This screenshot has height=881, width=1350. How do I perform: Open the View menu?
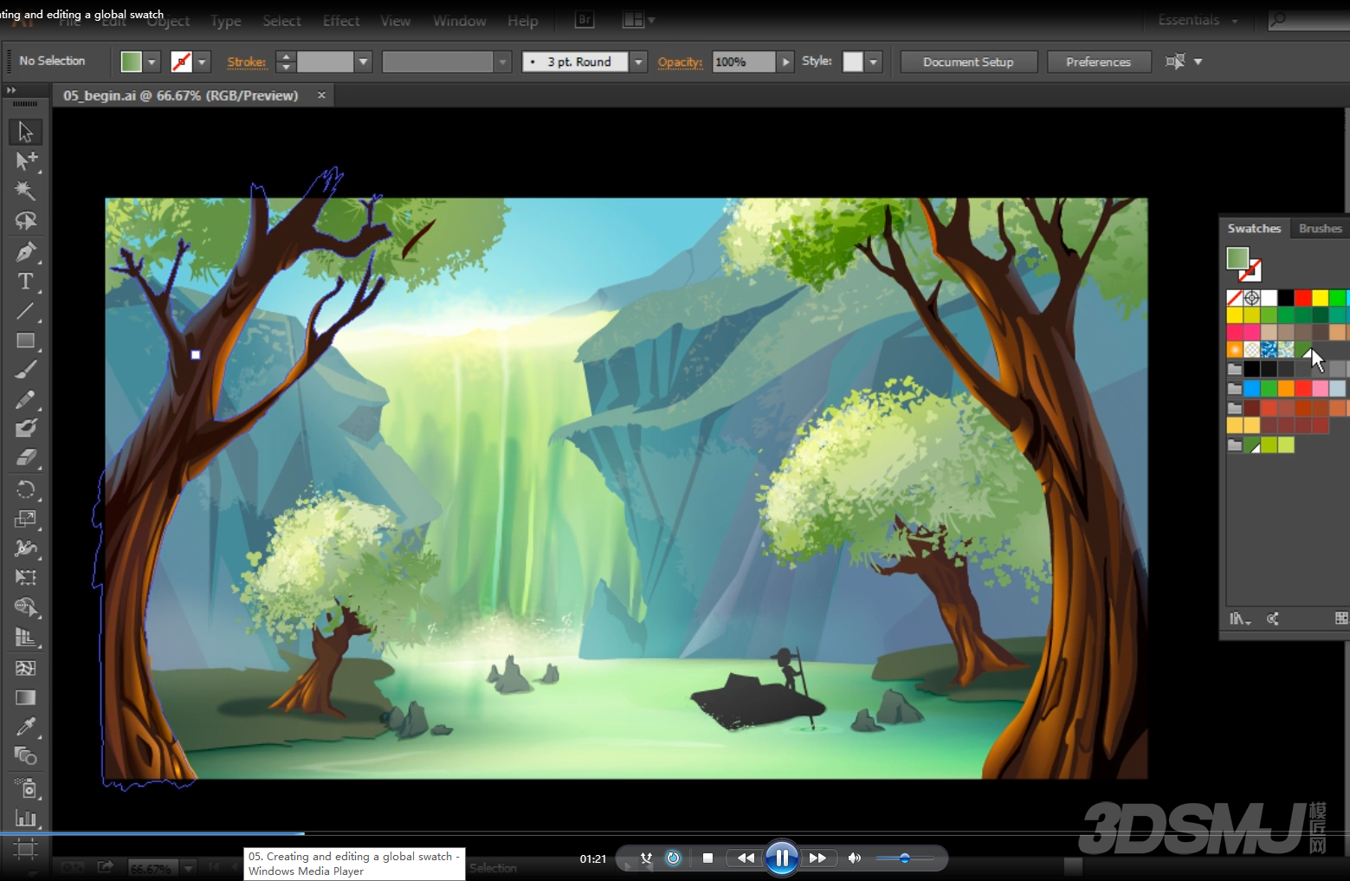[x=396, y=21]
